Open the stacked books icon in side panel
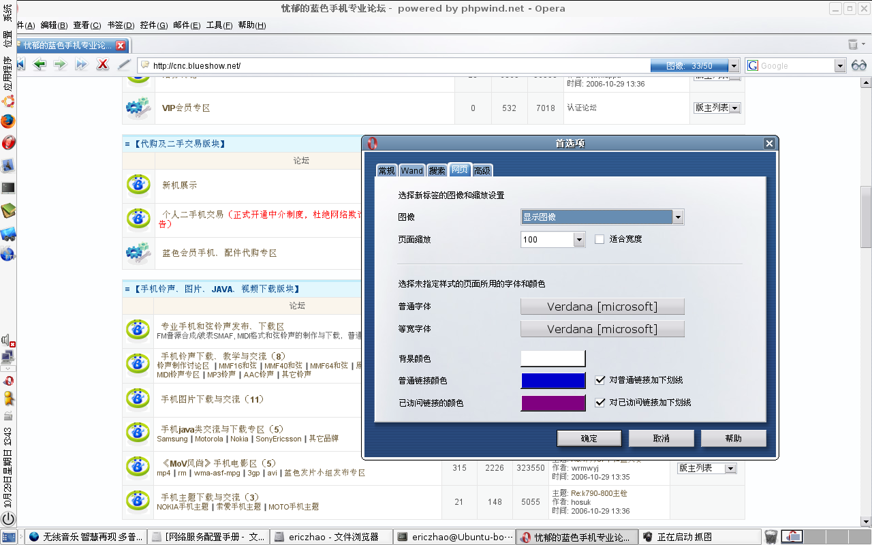Viewport: 872px width, 545px height. (x=8, y=211)
